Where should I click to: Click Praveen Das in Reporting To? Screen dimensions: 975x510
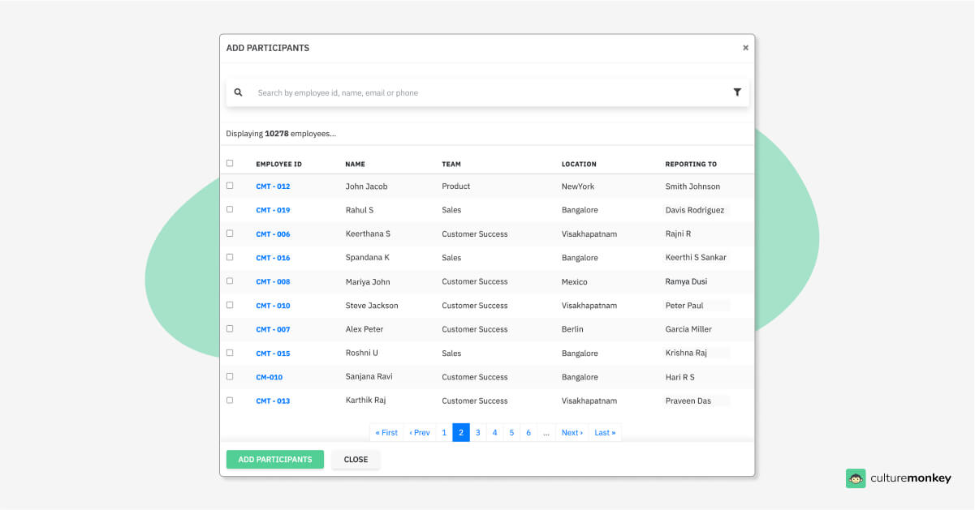688,401
